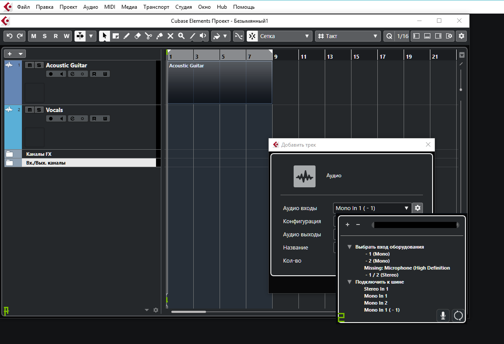504x344 pixels.
Task: Click the Undo arrow button
Action: (9, 36)
